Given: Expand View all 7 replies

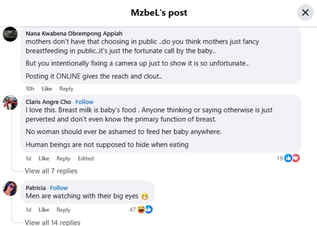Looking at the screenshot, I should 51,171.
